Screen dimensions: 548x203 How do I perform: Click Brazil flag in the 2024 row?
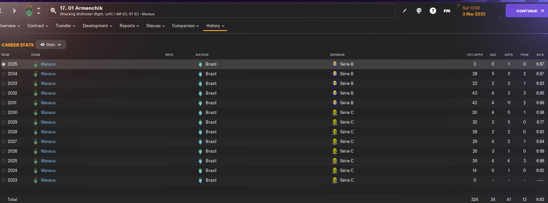(200, 170)
